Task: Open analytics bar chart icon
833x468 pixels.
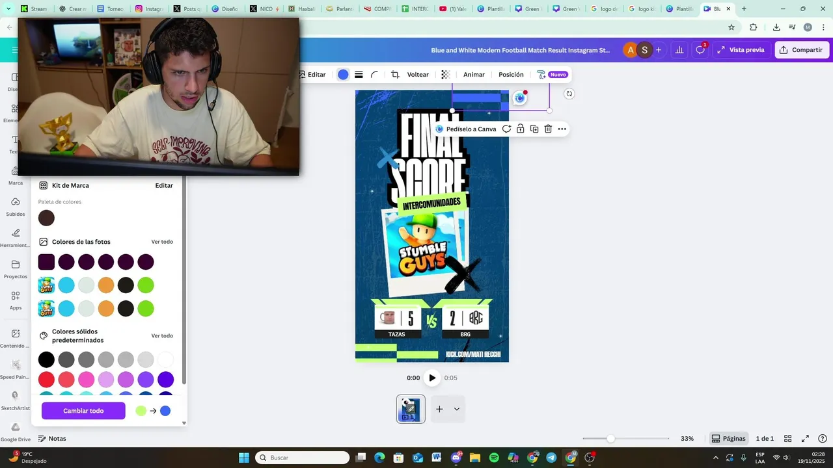Action: point(679,50)
